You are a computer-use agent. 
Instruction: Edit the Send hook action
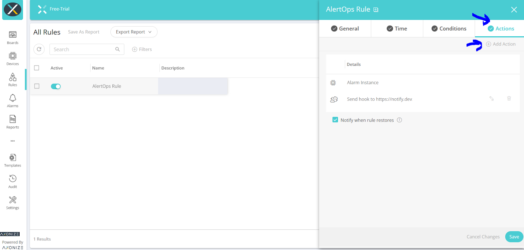(491, 99)
